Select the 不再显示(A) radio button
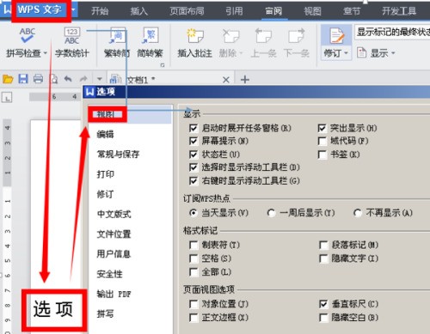 click(357, 213)
